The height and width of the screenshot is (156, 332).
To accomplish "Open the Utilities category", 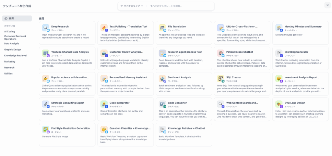I will coord(8,73).
